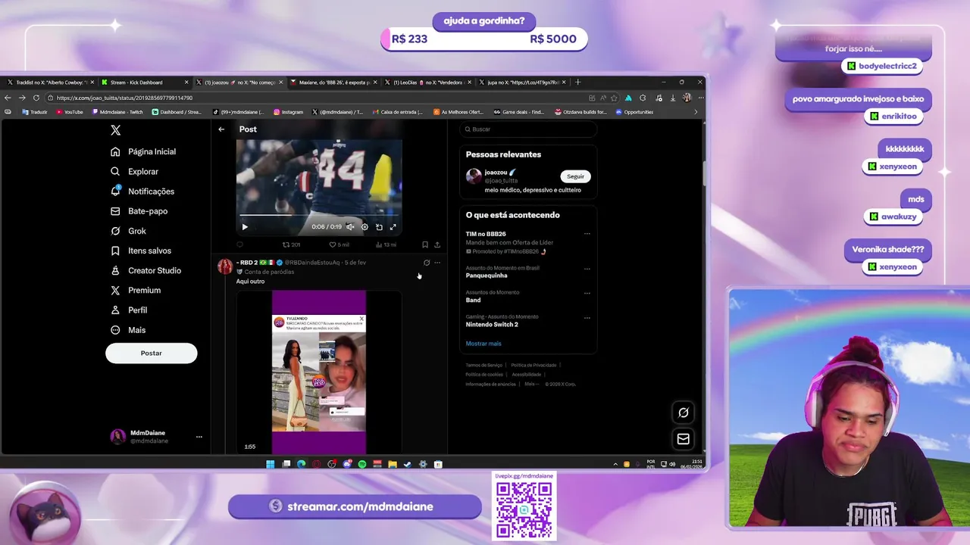Open the Nintendo Switch 2 trend
970x545 pixels.
coord(492,325)
